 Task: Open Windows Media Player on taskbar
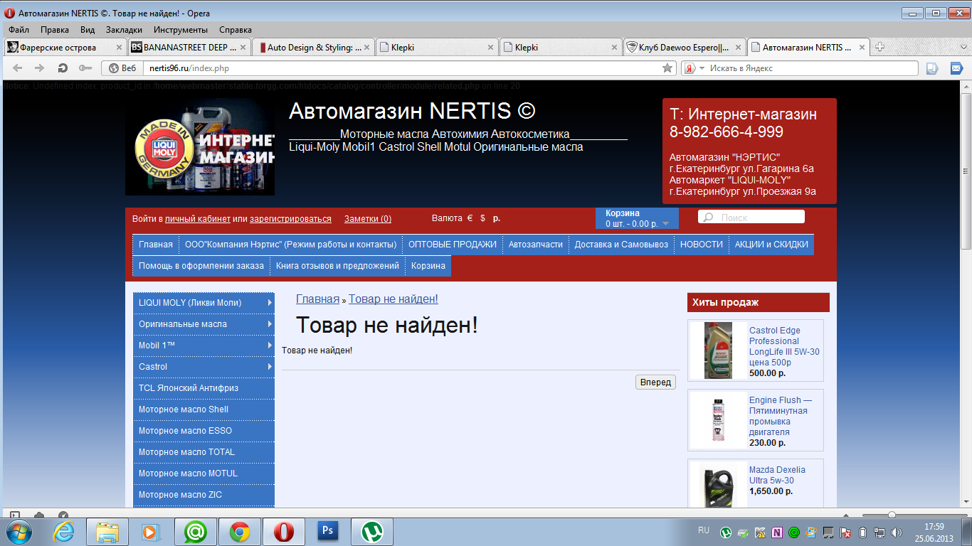152,532
